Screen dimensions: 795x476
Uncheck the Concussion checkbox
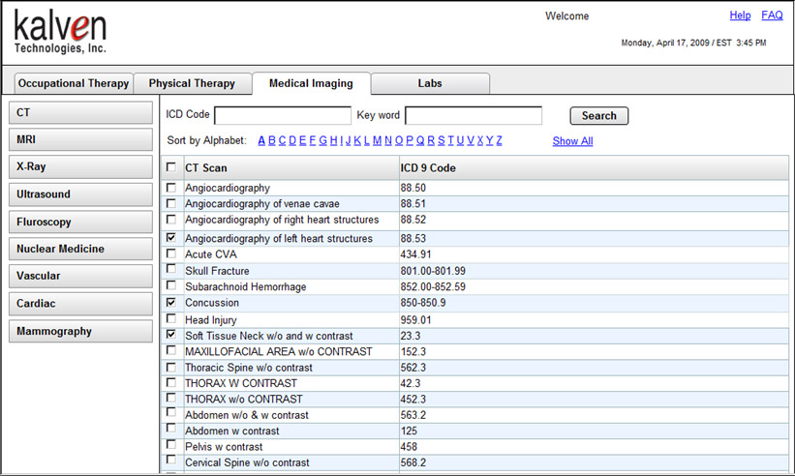click(x=171, y=303)
